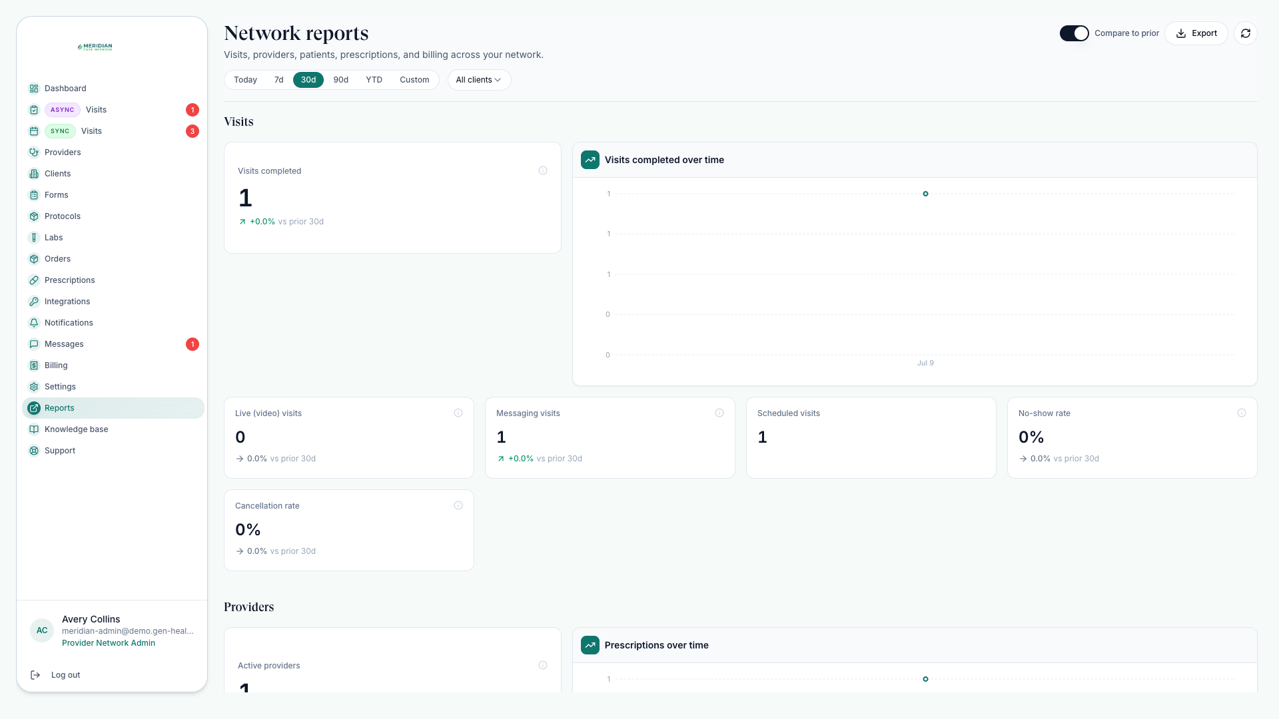Open the Forms clipboard icon
This screenshot has width=1279, height=719.
pyautogui.click(x=34, y=195)
